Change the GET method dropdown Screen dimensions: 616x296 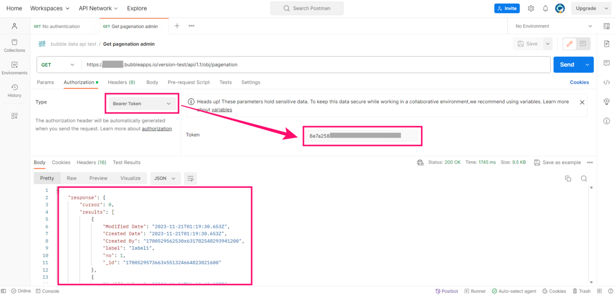tap(58, 65)
